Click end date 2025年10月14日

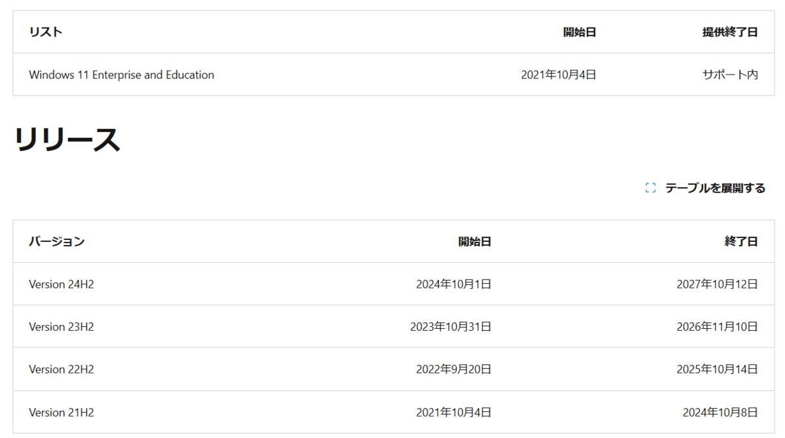click(718, 369)
